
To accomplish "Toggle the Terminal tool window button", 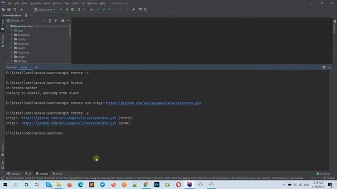I will coord(42,174).
